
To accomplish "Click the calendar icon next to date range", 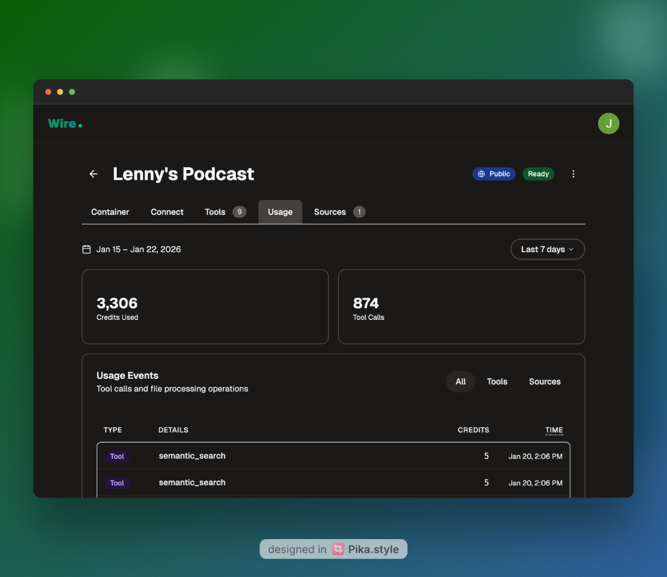I will (x=87, y=249).
